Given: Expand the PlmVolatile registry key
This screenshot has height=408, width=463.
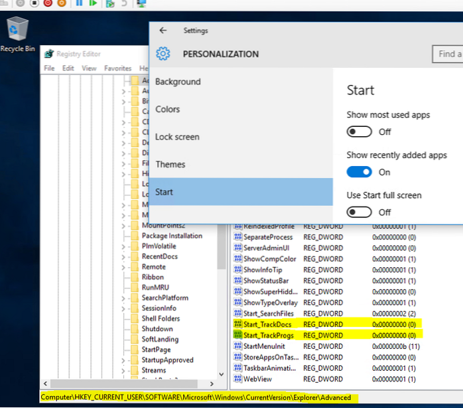Looking at the screenshot, I should pyautogui.click(x=123, y=246).
